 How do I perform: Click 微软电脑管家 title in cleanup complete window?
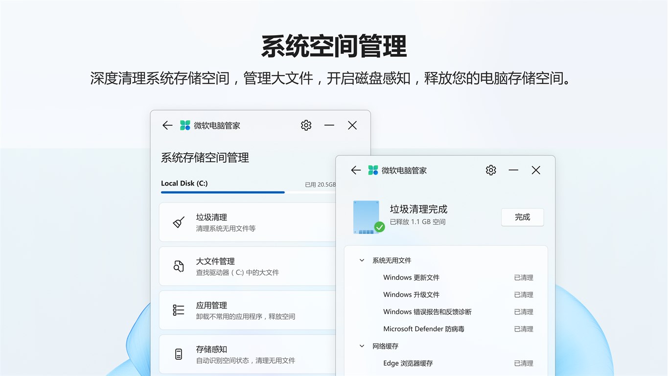[404, 170]
